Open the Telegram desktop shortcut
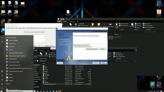This screenshot has height=92, width=164. pyautogui.click(x=3, y=31)
